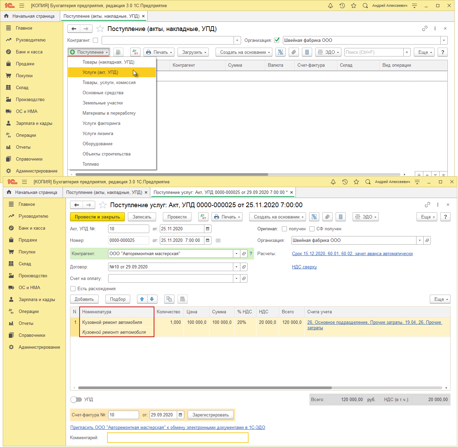Click the related documents structure icon in the list toolbar
This screenshot has height=447, width=458.
[x=280, y=52]
